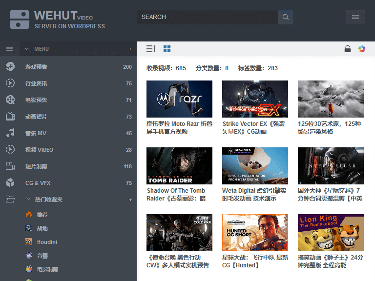This screenshot has height=281, width=375.
Task: Open the Strike Vector EX thumbnail
Action: tap(255, 99)
